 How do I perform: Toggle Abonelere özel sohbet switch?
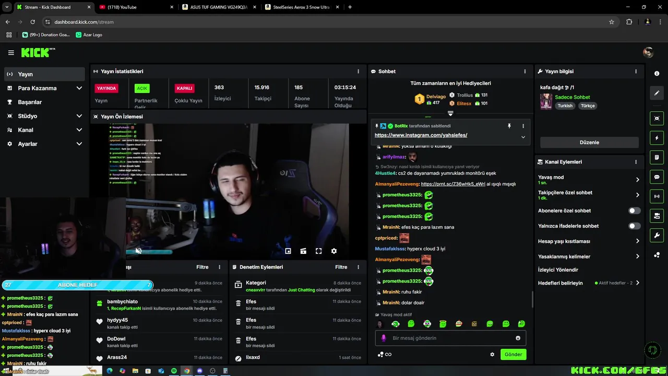click(x=634, y=211)
